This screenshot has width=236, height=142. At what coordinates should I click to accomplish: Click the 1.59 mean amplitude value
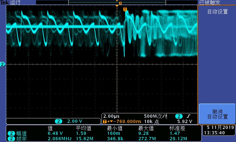click(x=81, y=133)
